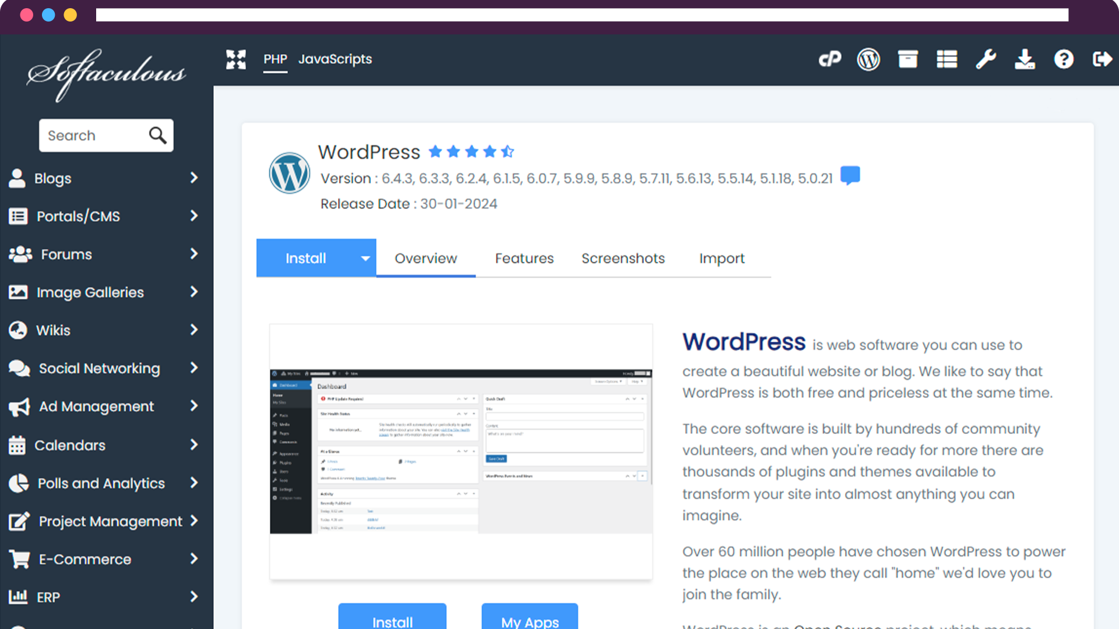Click the search magnifier icon
Viewport: 1119px width, 629px height.
(x=157, y=135)
